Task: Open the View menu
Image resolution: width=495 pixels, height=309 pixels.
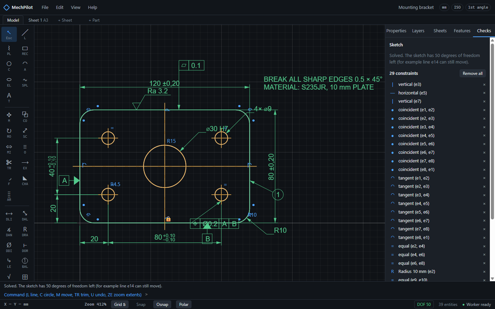Action: 76,7
